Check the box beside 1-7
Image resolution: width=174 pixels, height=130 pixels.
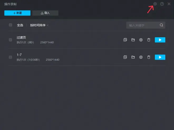click(11, 57)
